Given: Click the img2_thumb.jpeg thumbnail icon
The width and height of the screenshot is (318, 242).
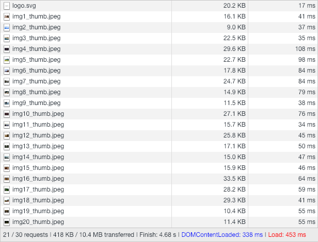Looking at the screenshot, I should [x=7, y=27].
